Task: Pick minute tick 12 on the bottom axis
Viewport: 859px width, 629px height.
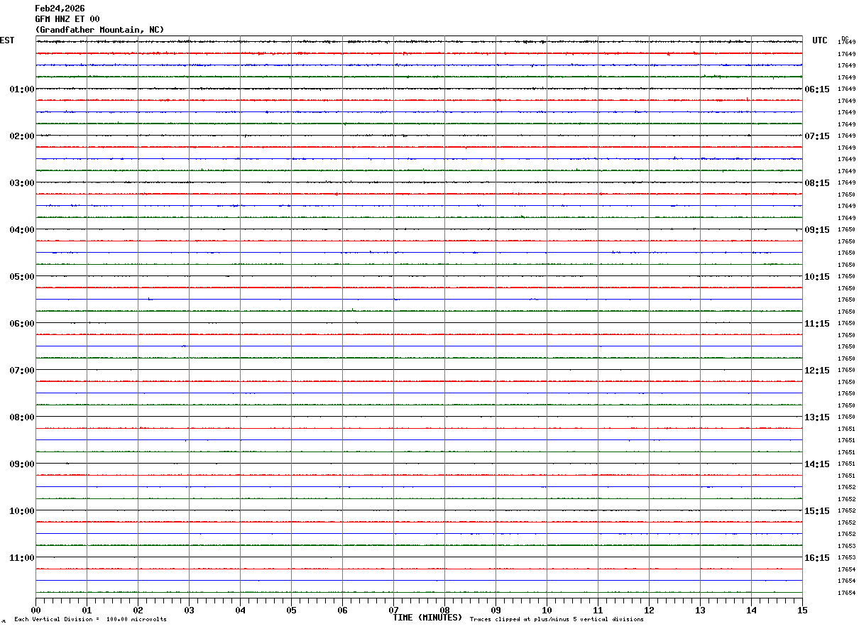Action: [649, 610]
